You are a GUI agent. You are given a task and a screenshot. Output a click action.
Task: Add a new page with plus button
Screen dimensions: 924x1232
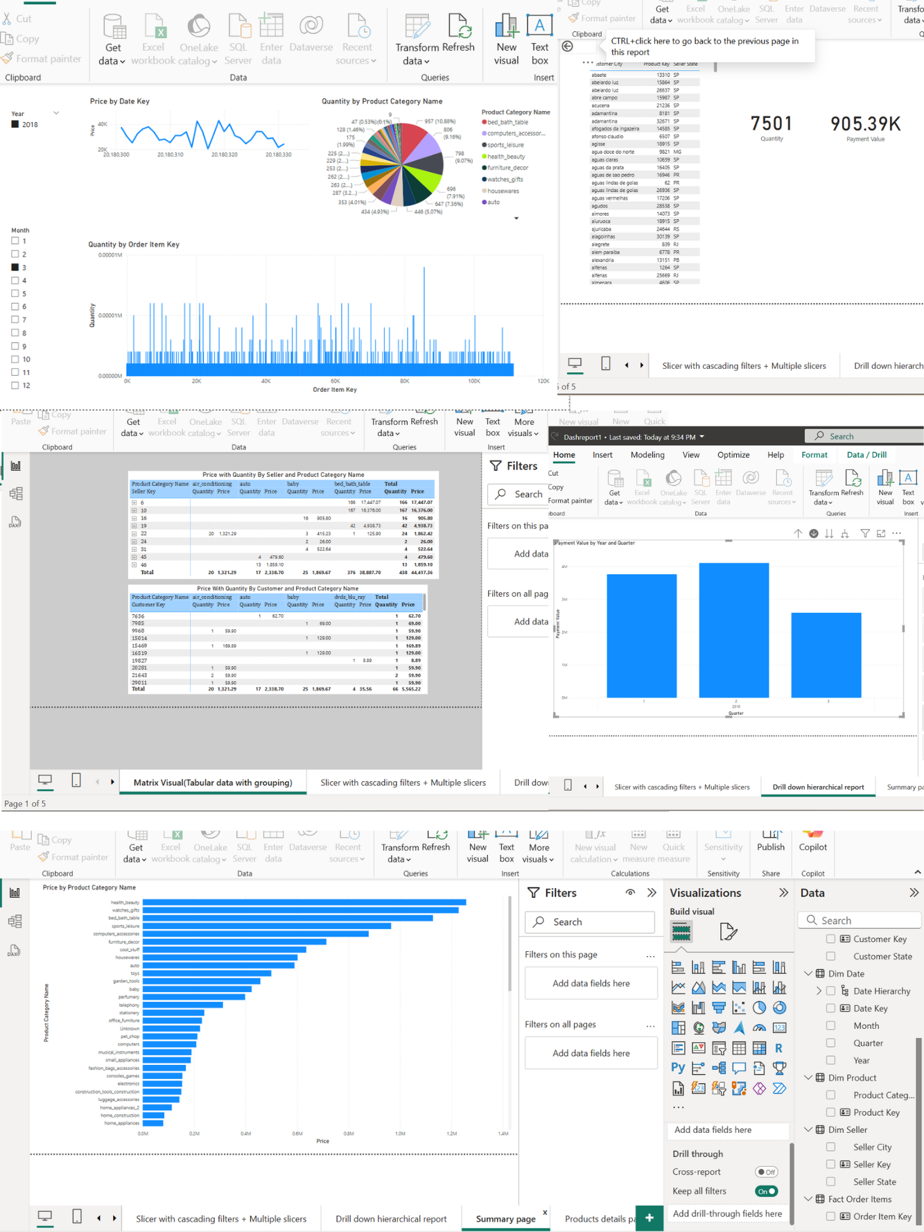(649, 1217)
